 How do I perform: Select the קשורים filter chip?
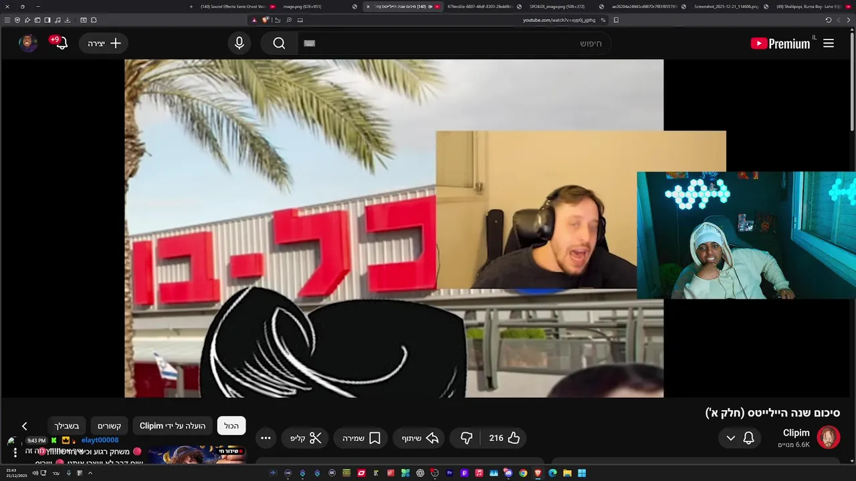pyautogui.click(x=109, y=426)
